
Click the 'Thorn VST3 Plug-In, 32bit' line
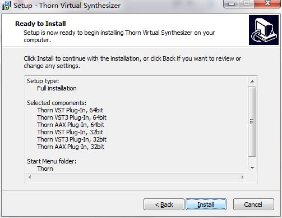tap(72, 139)
